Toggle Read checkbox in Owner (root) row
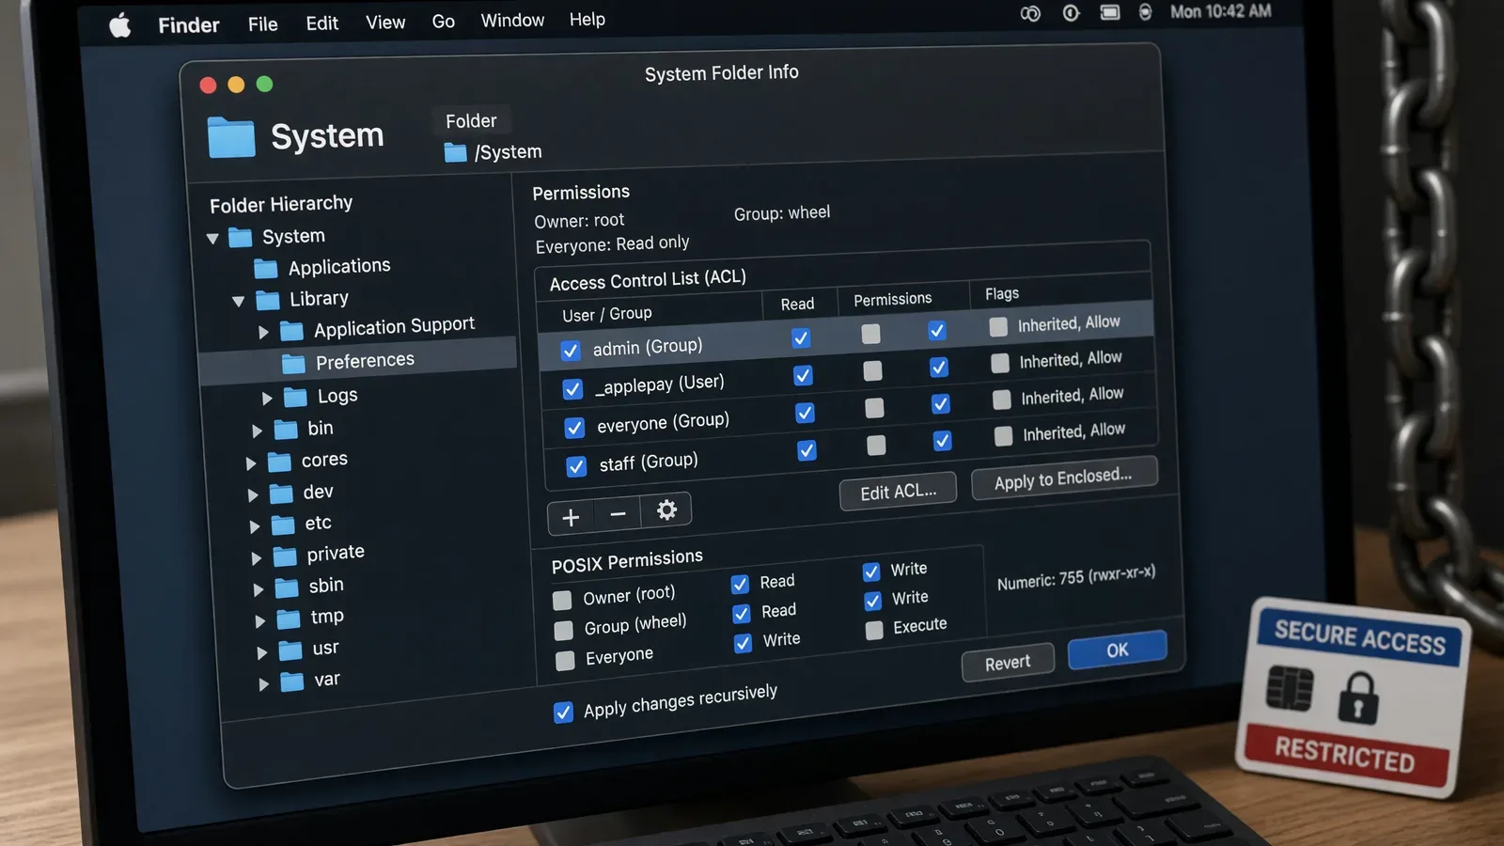The width and height of the screenshot is (1504, 846). coord(740,584)
